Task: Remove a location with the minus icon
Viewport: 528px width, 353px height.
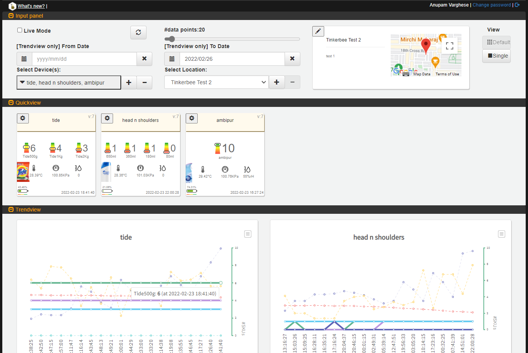Action: pyautogui.click(x=292, y=82)
